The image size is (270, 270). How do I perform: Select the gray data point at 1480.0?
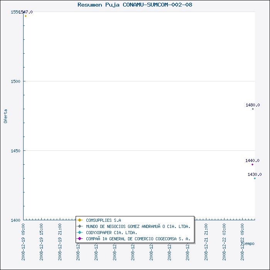[253, 109]
